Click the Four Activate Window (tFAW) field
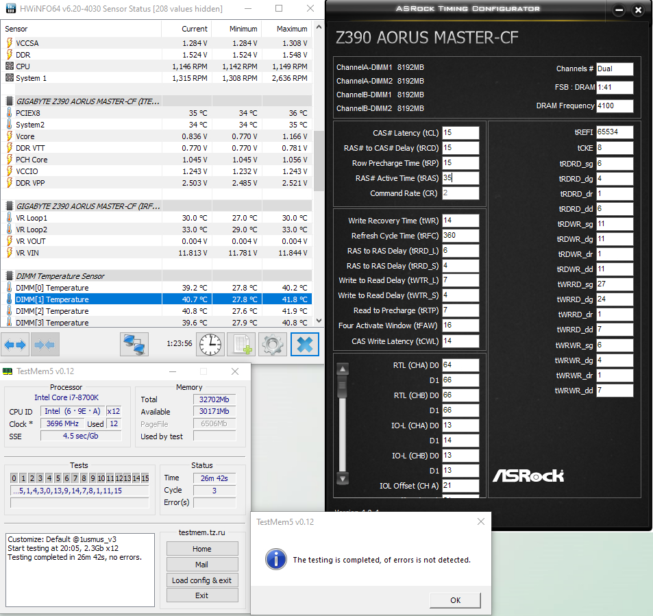 click(x=460, y=325)
